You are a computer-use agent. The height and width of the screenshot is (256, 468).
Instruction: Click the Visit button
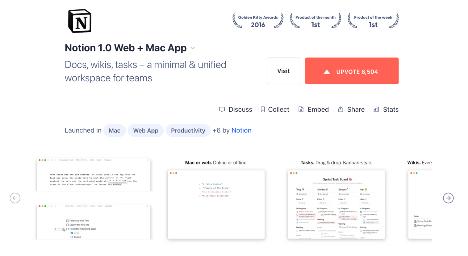tap(283, 71)
